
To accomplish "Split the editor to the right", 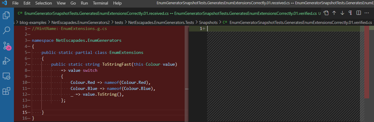I will point(359,13).
